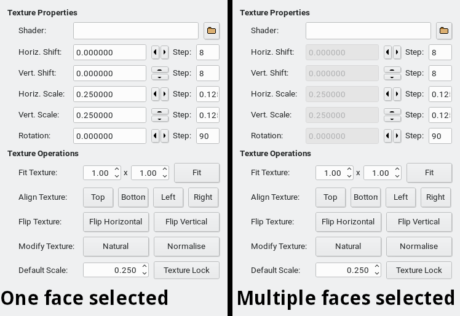Increase Default Scale spinner in one-face panel

(x=145, y=267)
